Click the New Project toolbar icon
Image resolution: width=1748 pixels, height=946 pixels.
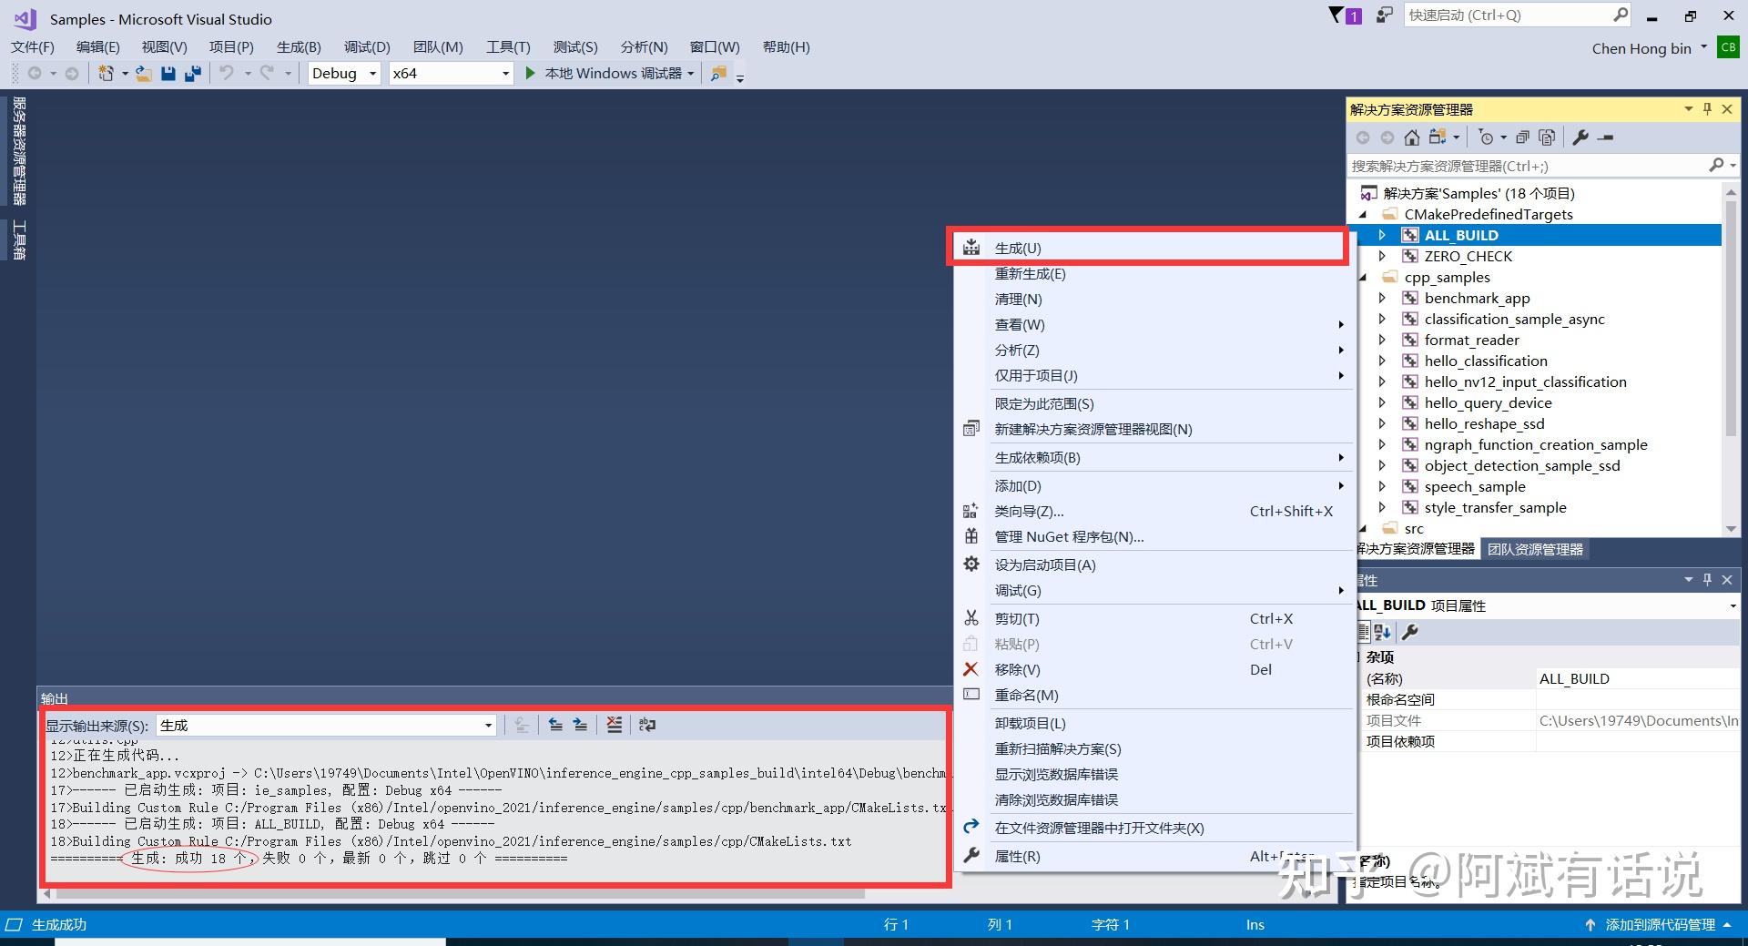[x=106, y=73]
